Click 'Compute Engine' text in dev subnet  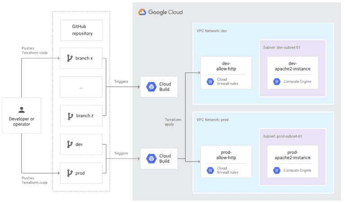click(297, 82)
